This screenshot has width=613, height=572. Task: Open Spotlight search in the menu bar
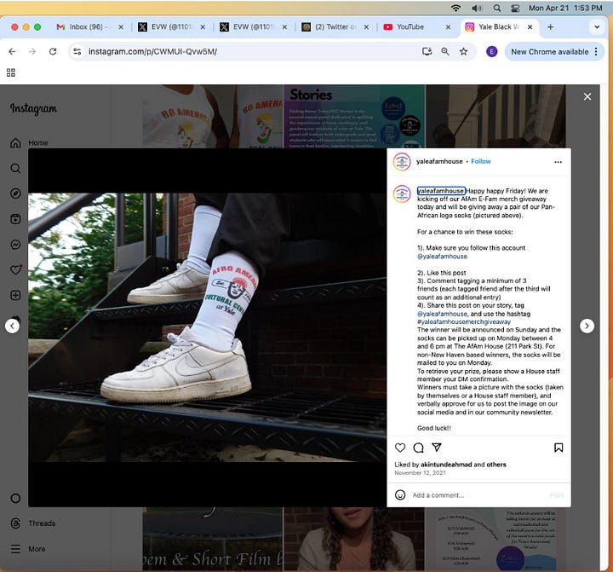click(x=496, y=8)
